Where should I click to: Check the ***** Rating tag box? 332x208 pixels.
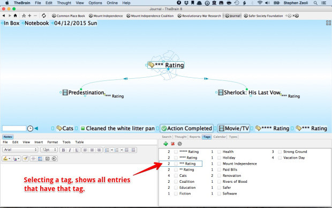point(176,152)
